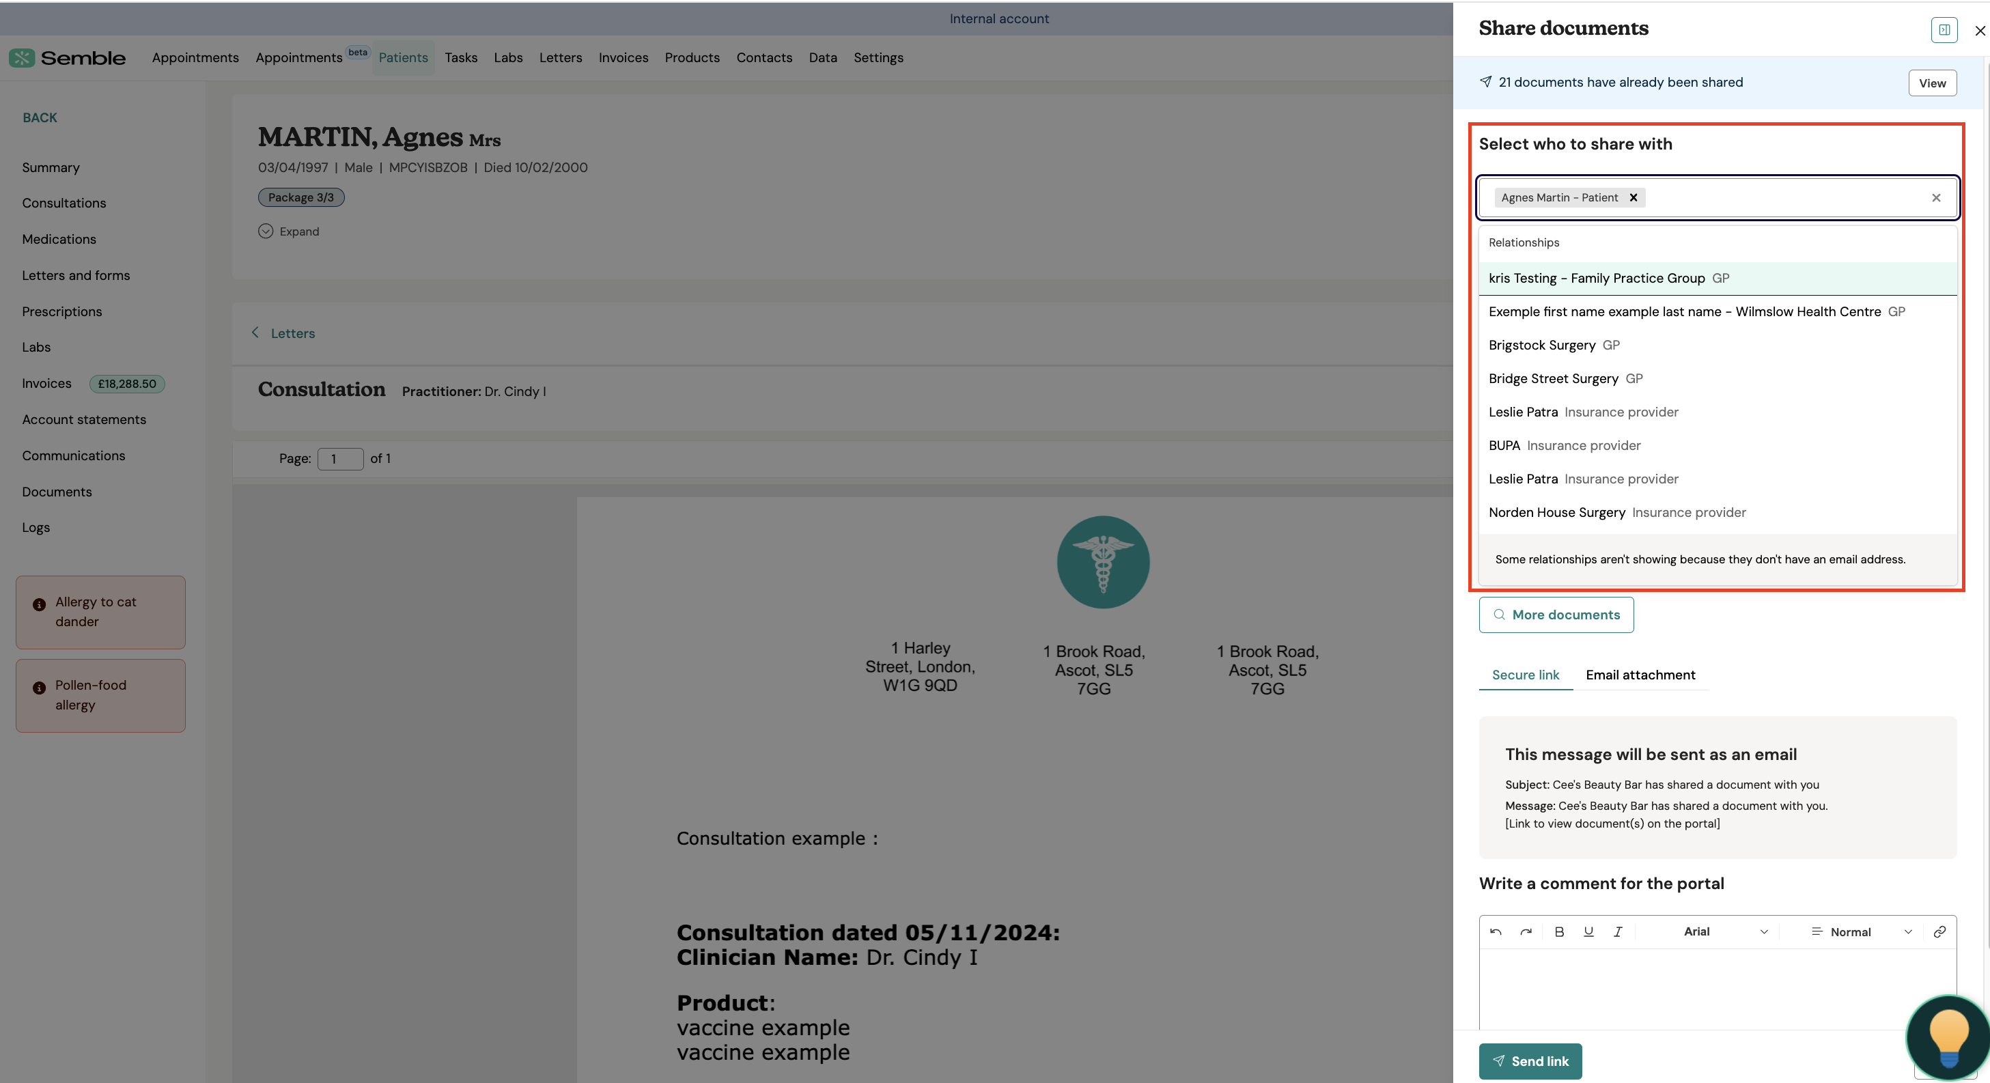Click the More documents button

pyautogui.click(x=1556, y=615)
